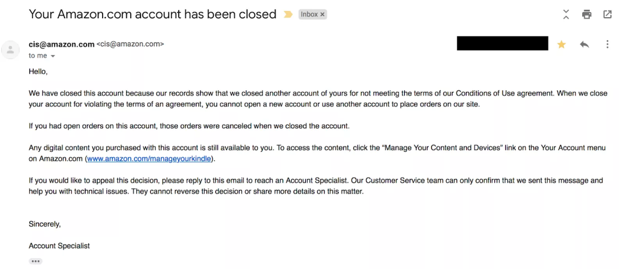Image resolution: width=619 pixels, height=269 pixels.
Task: Click the bold sender name cis@amazon.com
Action: [x=61, y=44]
